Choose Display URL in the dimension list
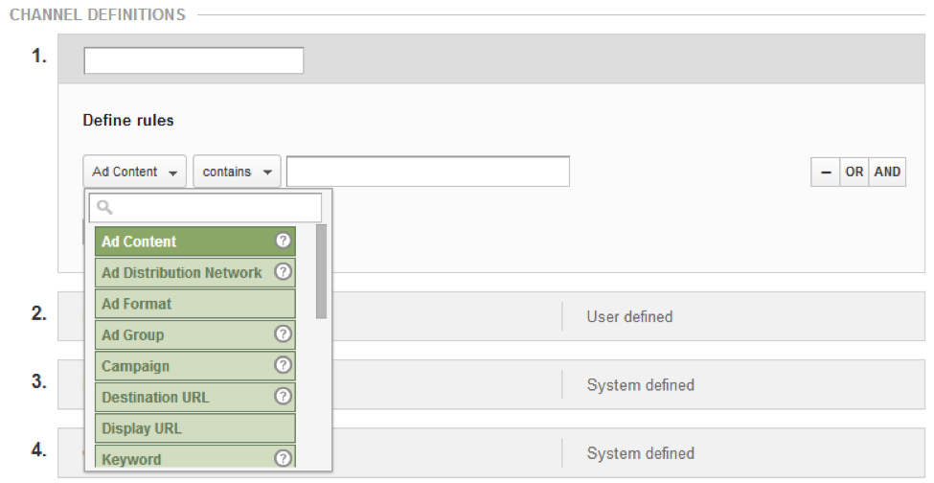 [x=142, y=428]
